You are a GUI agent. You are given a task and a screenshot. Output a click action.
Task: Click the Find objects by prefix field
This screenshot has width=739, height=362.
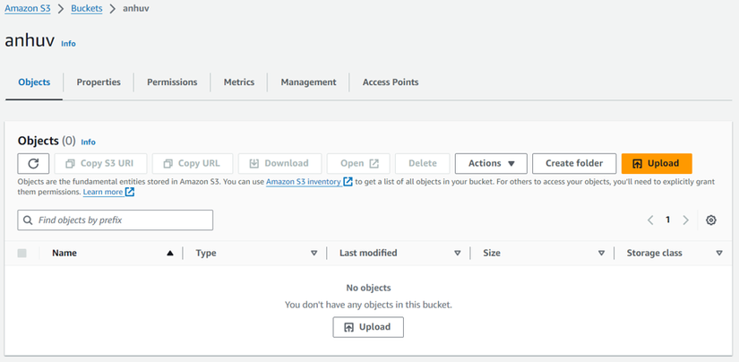pos(116,220)
